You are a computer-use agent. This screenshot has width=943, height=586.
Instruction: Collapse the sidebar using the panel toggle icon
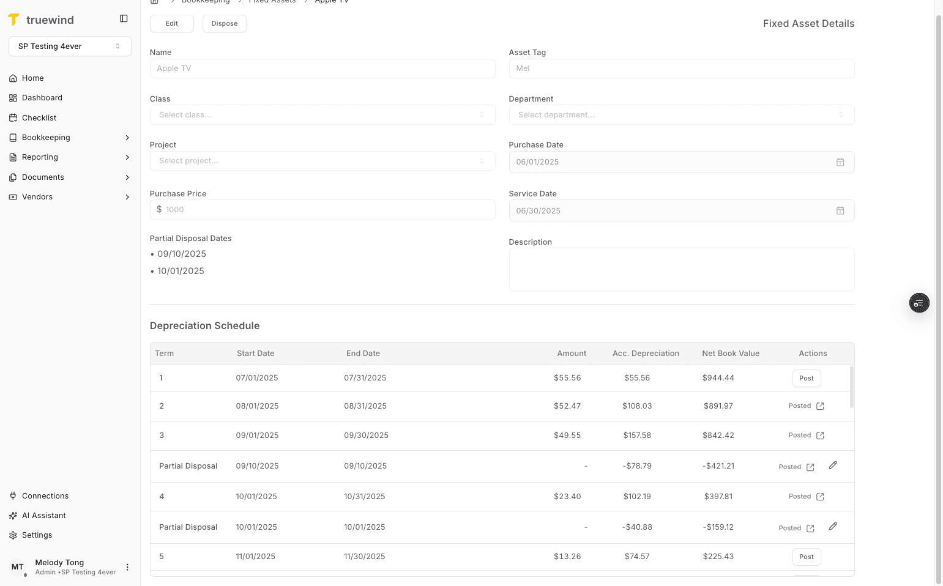pos(124,18)
